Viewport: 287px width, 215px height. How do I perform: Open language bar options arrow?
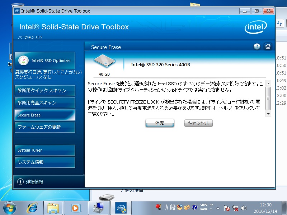click(x=211, y=209)
